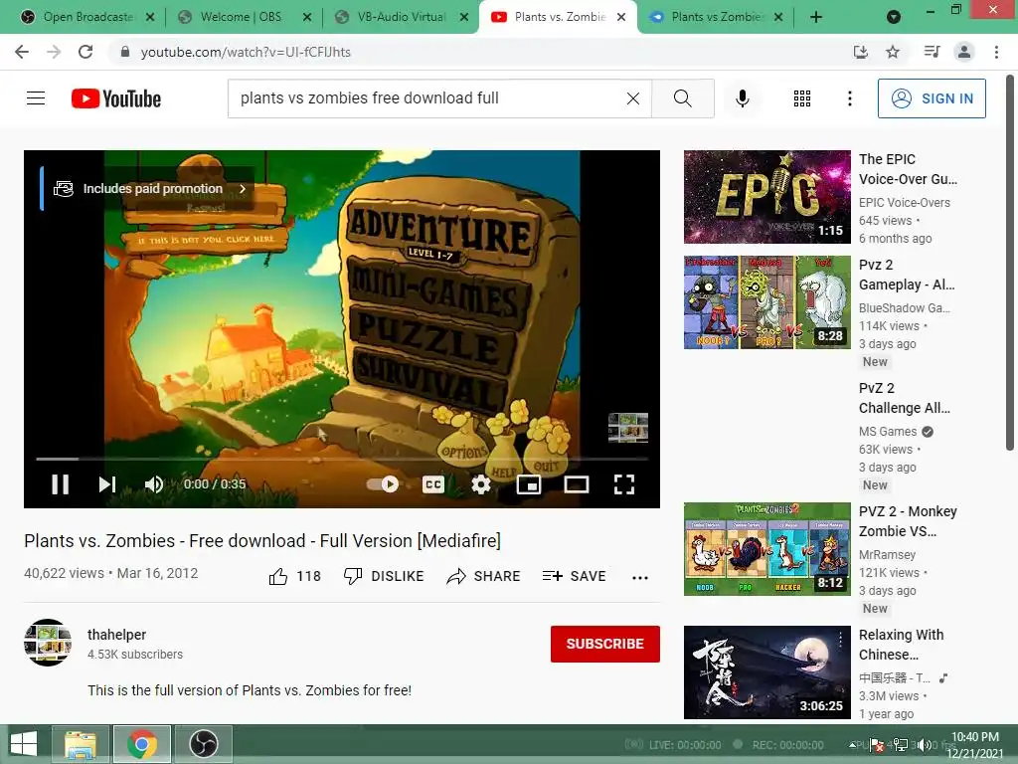Image resolution: width=1018 pixels, height=764 pixels.
Task: Click the SHARE button
Action: [x=484, y=576]
